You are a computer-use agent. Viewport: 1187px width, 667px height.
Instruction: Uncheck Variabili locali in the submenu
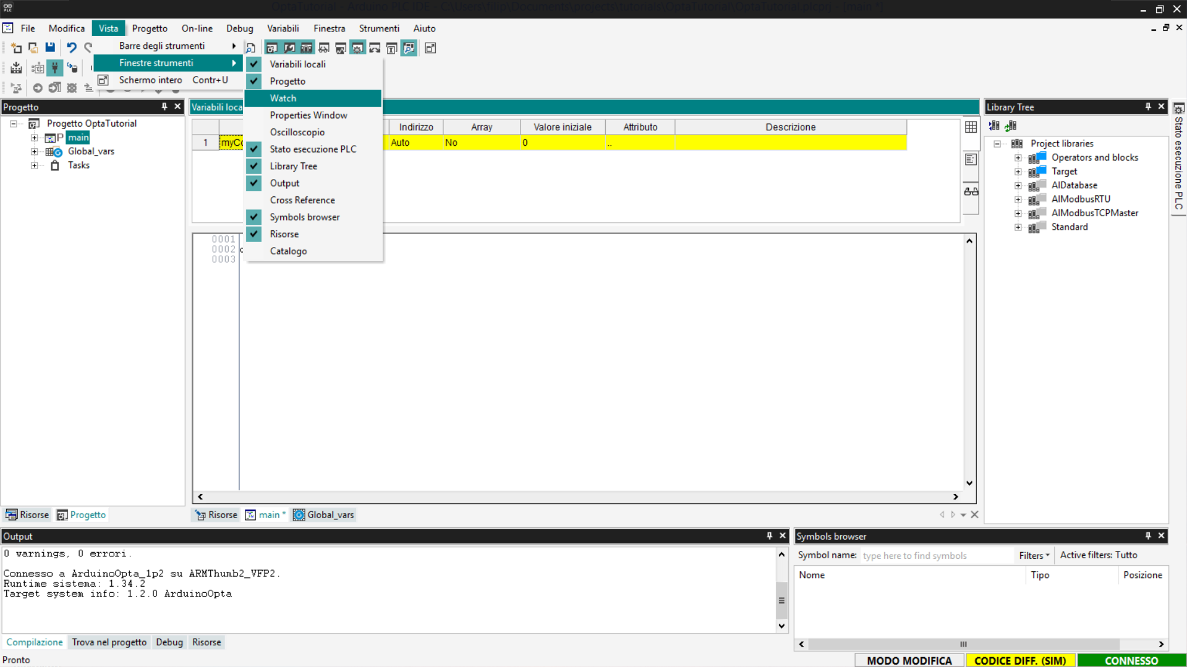[x=297, y=64]
